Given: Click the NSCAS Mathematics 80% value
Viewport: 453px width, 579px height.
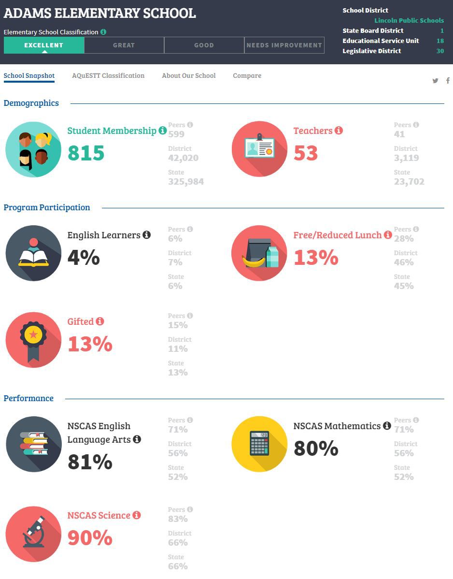Looking at the screenshot, I should 316,449.
